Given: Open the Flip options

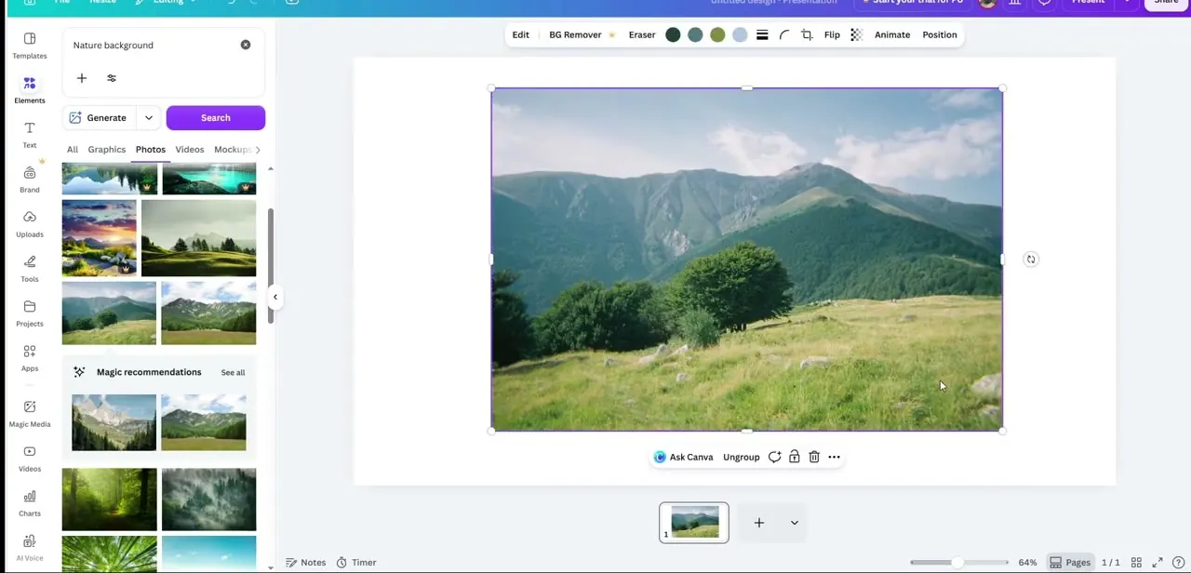Looking at the screenshot, I should (x=832, y=35).
